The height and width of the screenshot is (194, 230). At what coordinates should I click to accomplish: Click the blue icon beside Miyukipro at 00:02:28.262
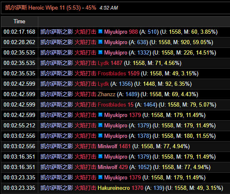(100, 42)
